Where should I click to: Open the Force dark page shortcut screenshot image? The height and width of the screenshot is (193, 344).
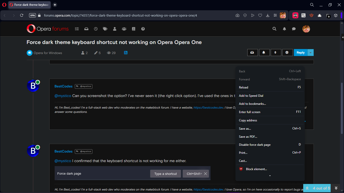coord(132,173)
